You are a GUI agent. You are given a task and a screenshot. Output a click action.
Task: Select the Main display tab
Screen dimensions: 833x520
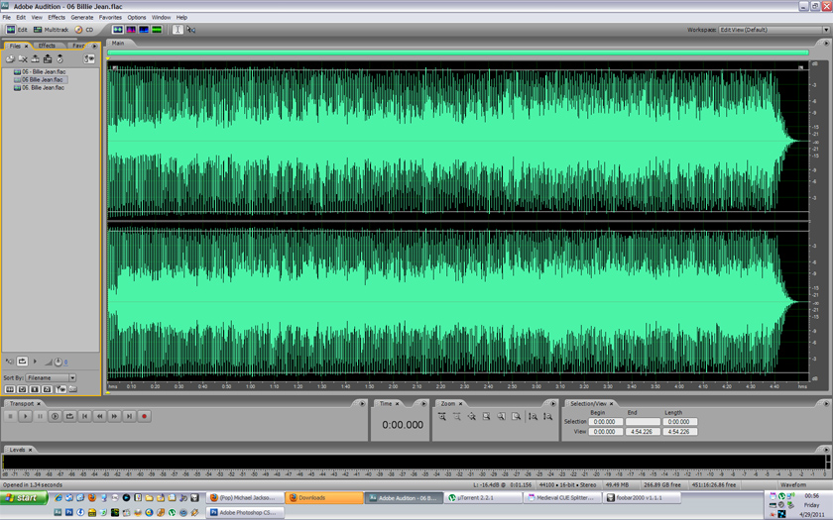pos(118,43)
